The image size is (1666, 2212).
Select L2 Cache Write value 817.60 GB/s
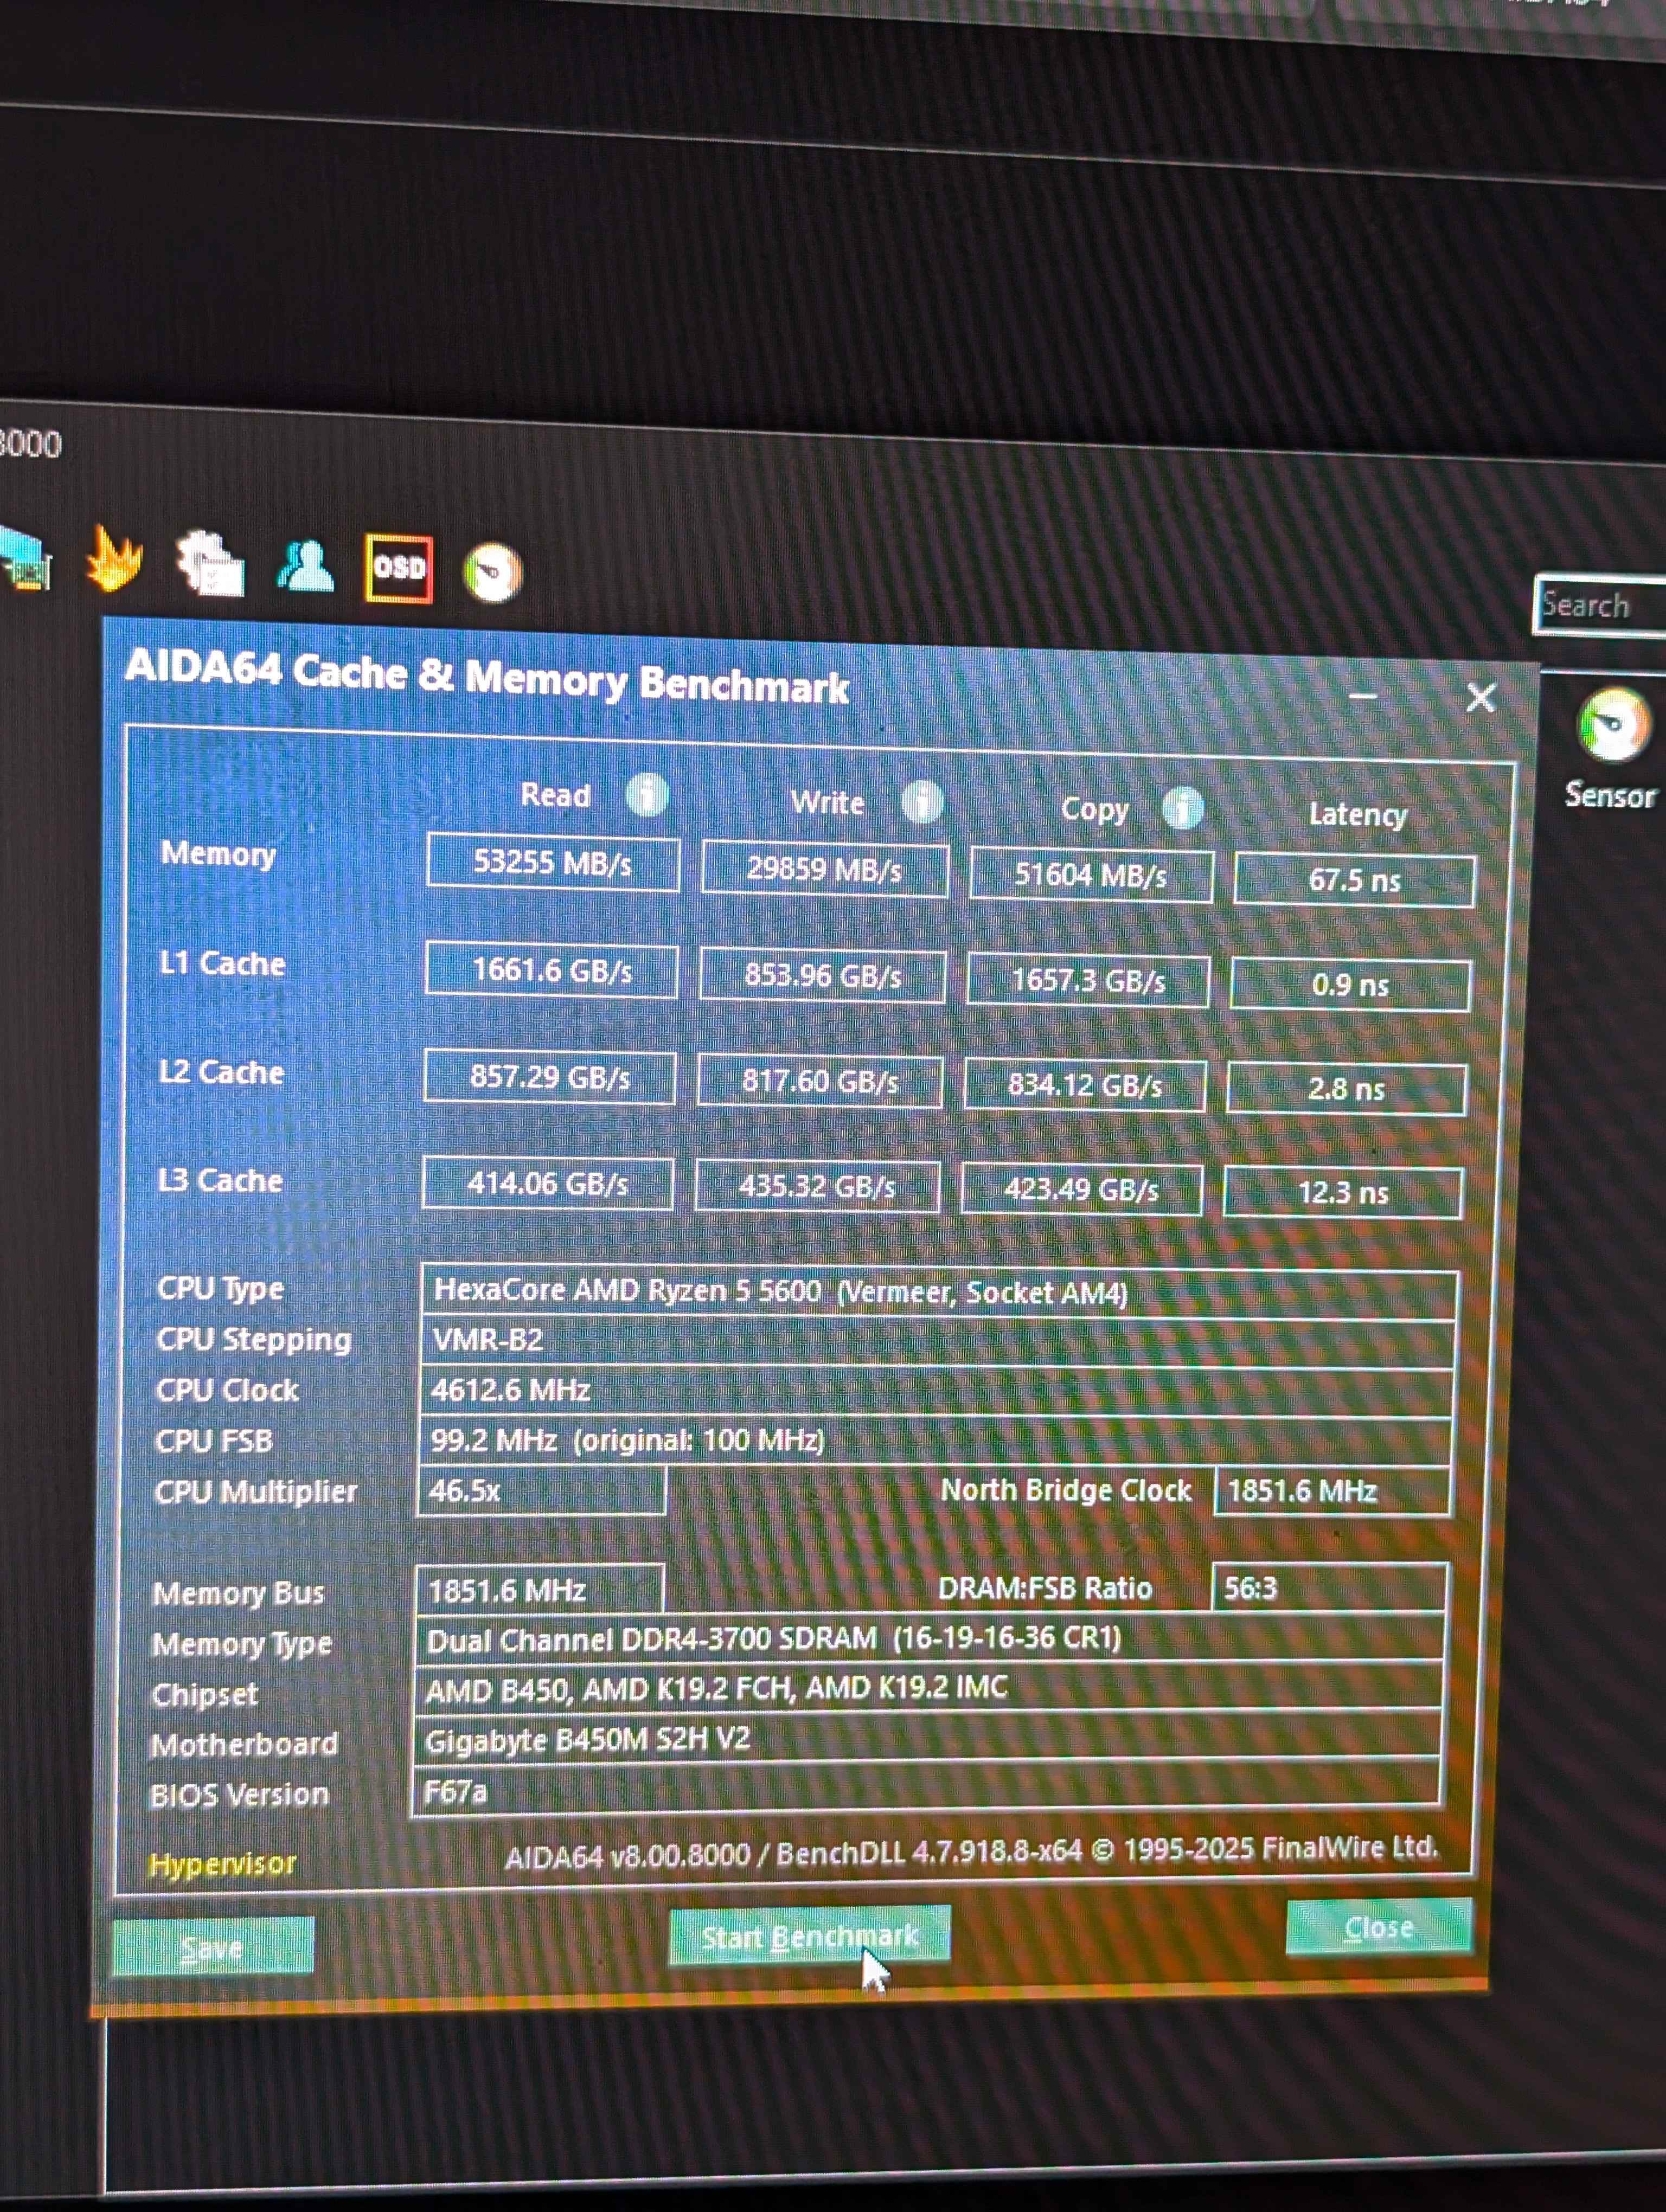[x=820, y=1082]
